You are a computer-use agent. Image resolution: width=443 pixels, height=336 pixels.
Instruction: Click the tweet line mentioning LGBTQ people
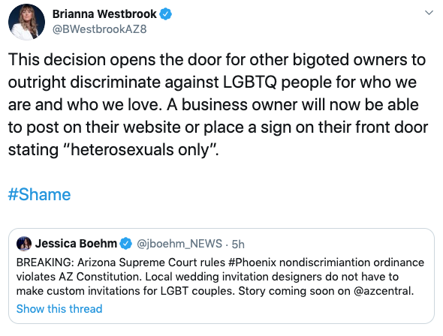(x=212, y=82)
